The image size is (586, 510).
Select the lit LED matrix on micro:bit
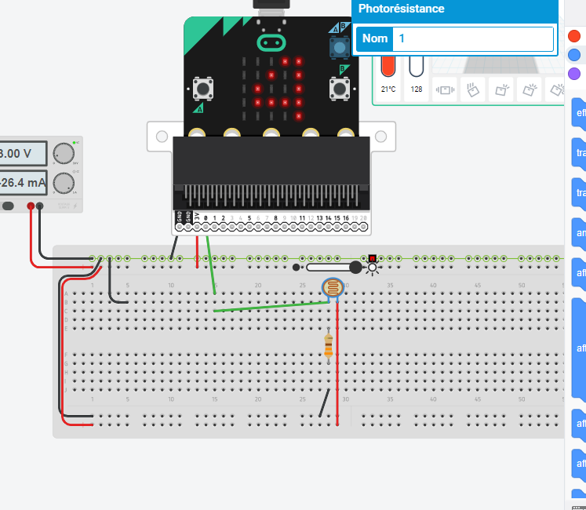click(271, 89)
